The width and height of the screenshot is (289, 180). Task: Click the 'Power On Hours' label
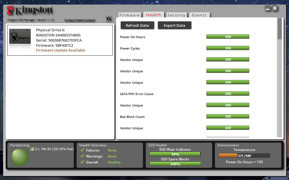coord(133,37)
